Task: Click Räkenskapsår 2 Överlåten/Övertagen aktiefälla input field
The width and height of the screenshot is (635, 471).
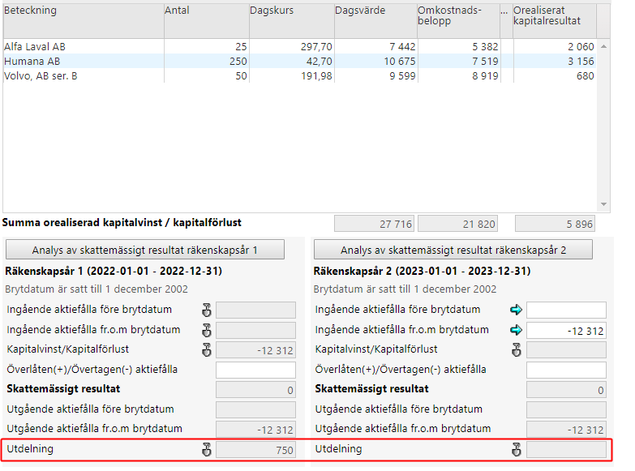Action: [566, 370]
